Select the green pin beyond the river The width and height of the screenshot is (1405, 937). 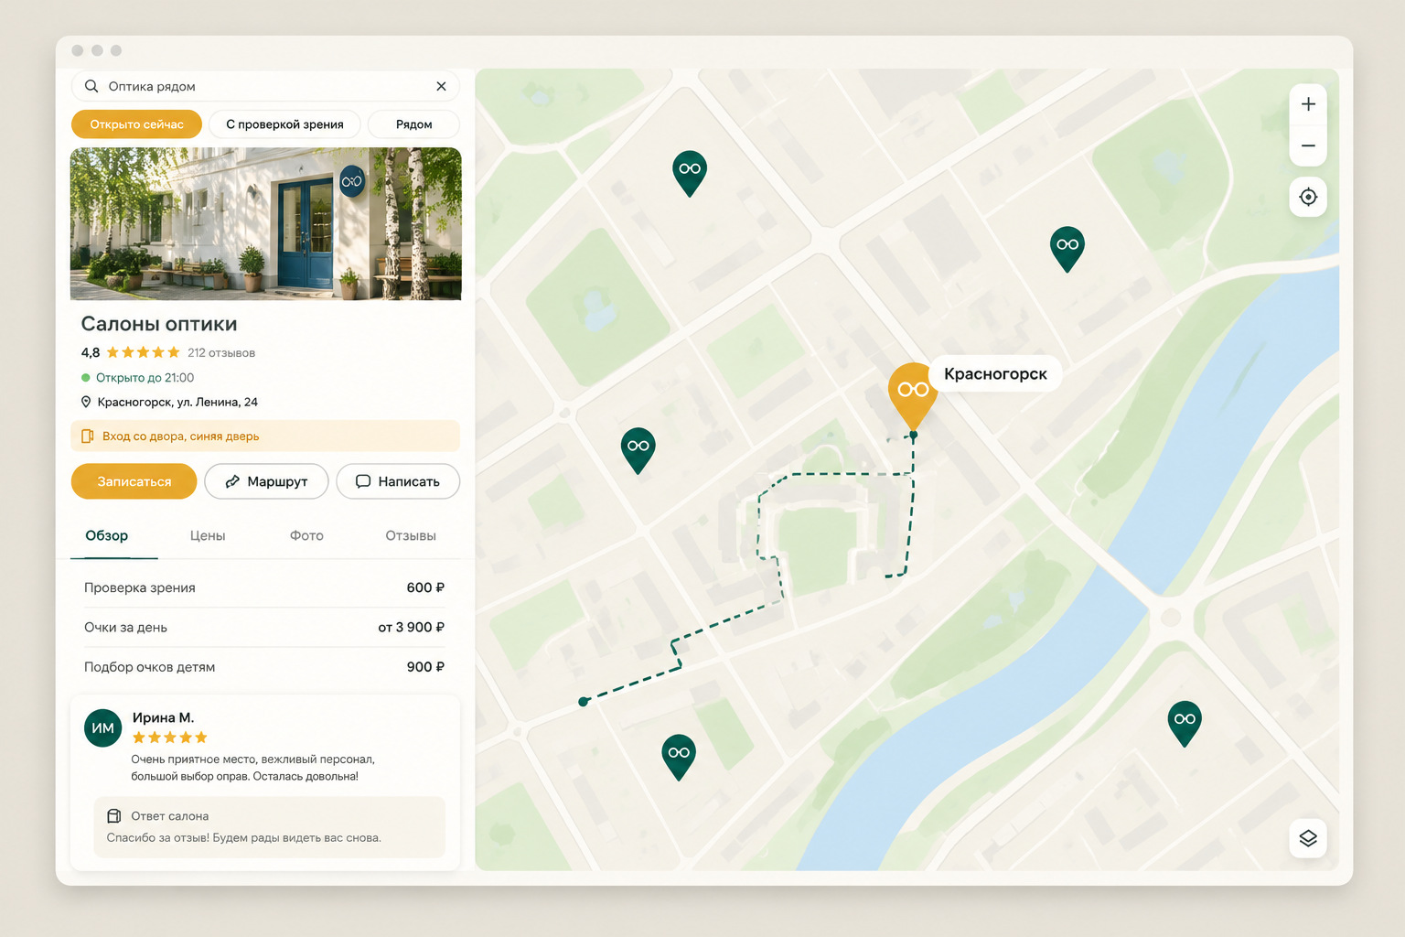coord(1185,723)
